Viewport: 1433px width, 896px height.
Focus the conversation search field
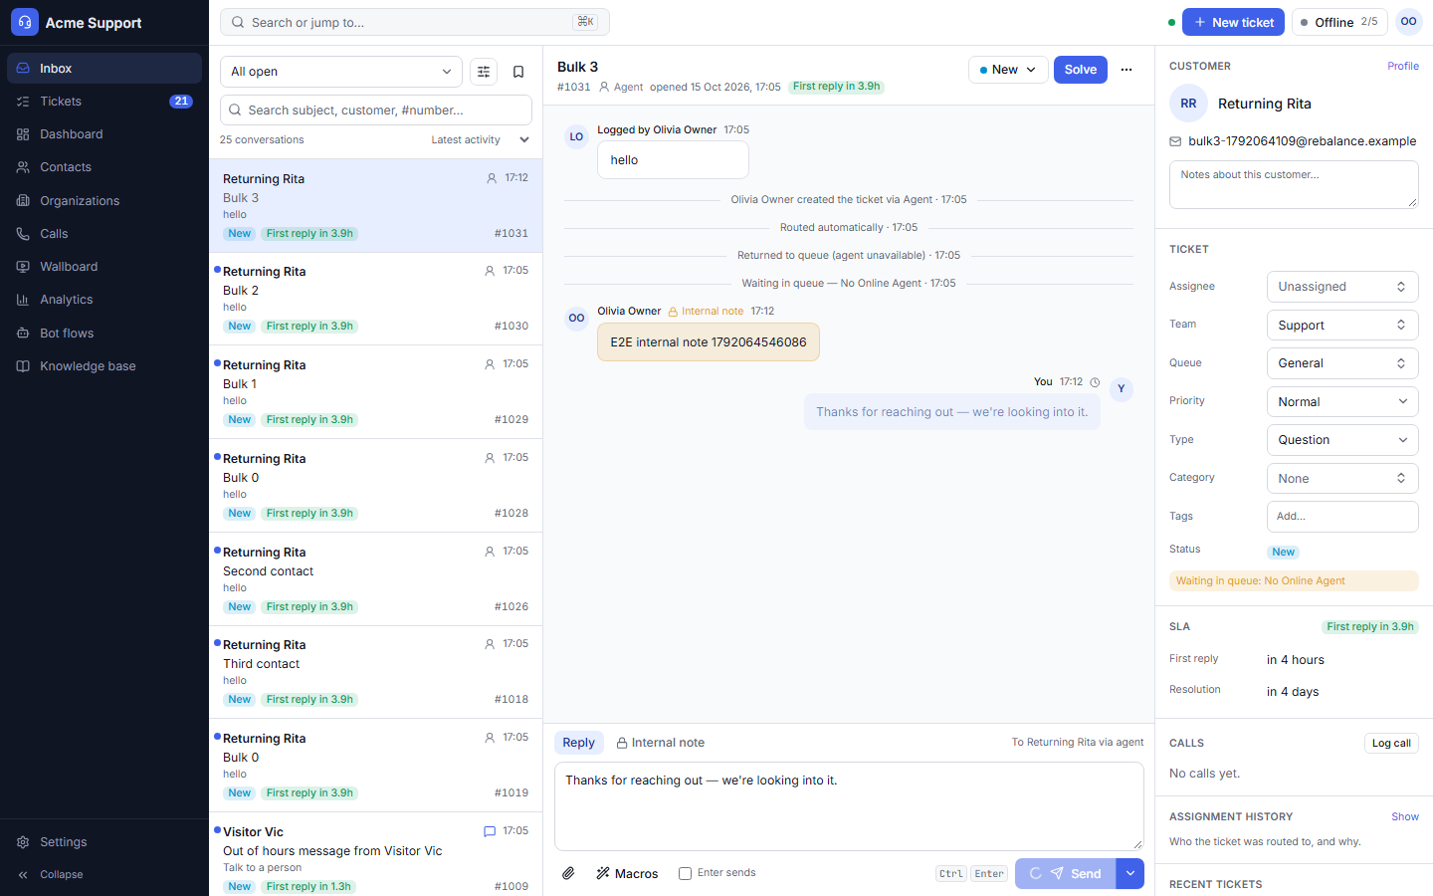point(376,111)
